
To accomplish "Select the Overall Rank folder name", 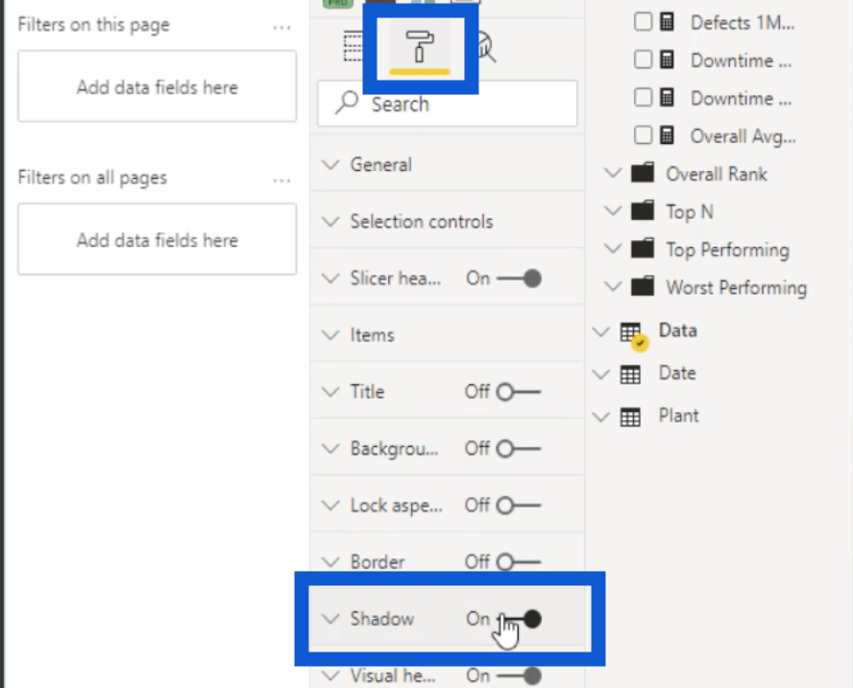I will [x=717, y=174].
